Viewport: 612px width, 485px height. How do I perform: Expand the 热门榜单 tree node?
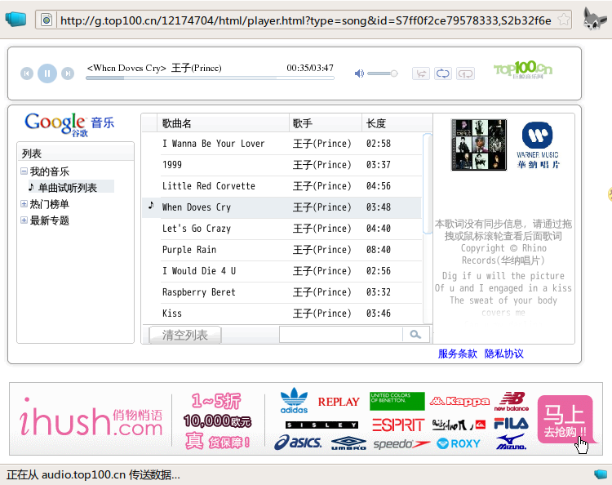[x=24, y=204]
